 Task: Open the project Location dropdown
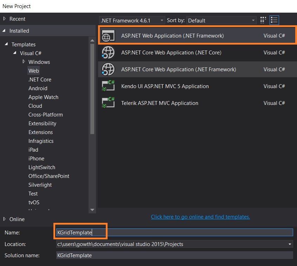point(290,244)
